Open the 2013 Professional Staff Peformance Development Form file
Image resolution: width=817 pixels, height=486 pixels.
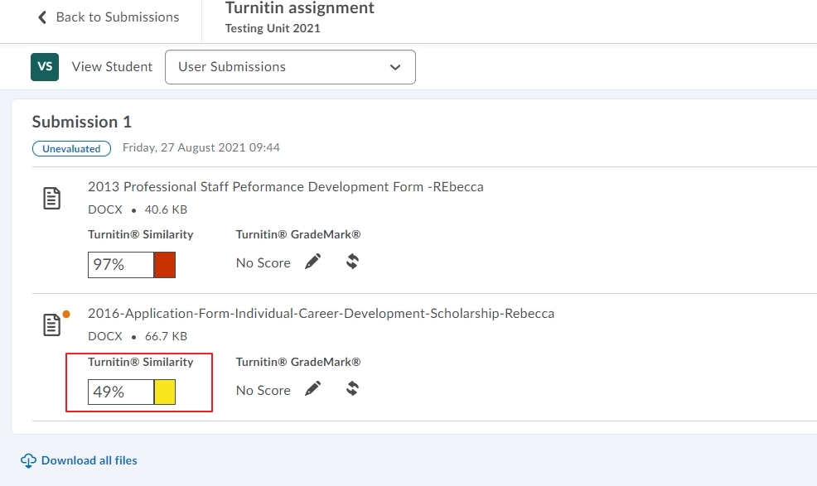pyautogui.click(x=286, y=186)
